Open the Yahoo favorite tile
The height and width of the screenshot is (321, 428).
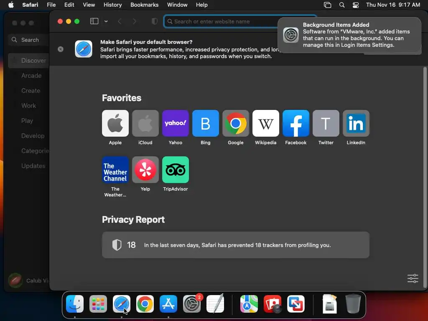tap(176, 123)
